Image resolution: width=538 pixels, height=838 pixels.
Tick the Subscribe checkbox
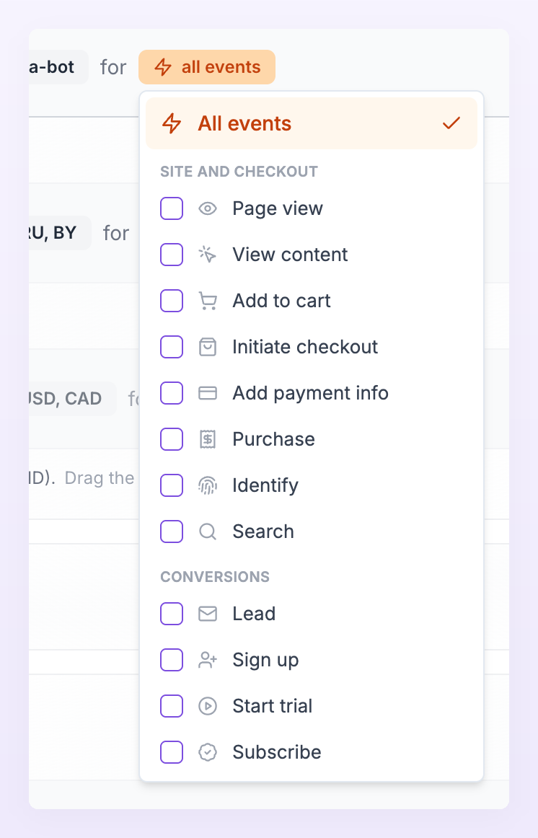pos(172,752)
